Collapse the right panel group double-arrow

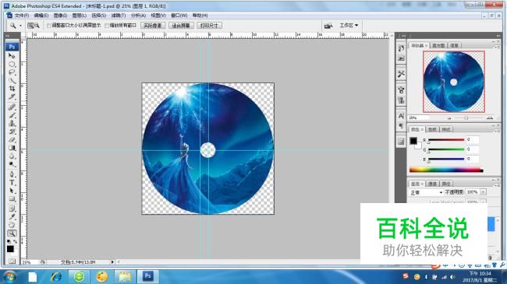[498, 36]
